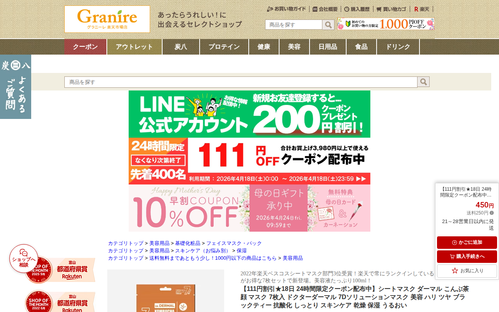Open the 健康 menu tab
The height and width of the screenshot is (312, 499).
(x=264, y=47)
